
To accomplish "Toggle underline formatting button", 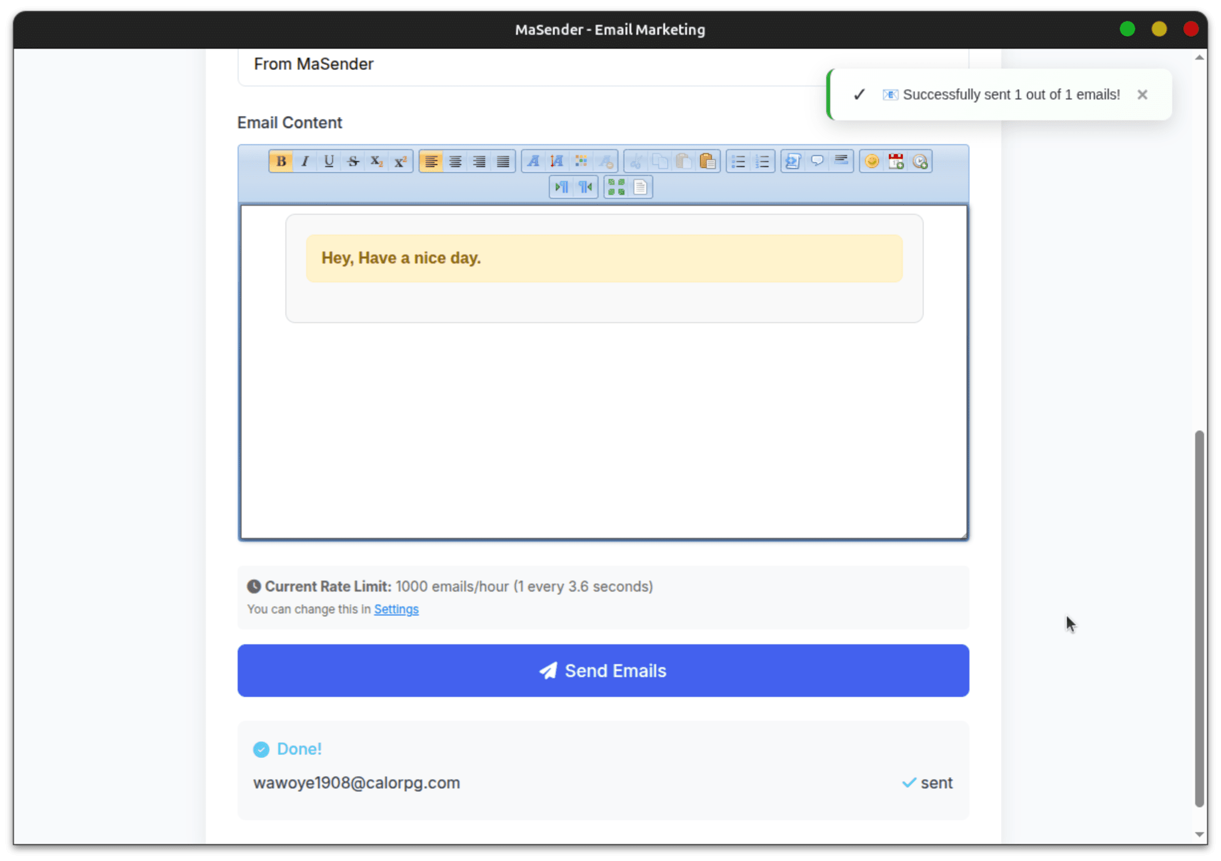I will click(x=329, y=161).
